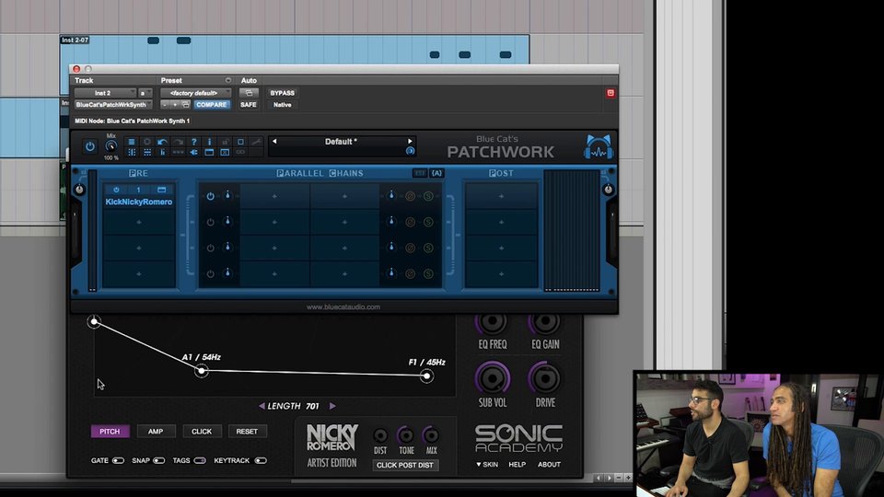
Task: Click the window view icon in bottom toolbar row
Action: (209, 152)
